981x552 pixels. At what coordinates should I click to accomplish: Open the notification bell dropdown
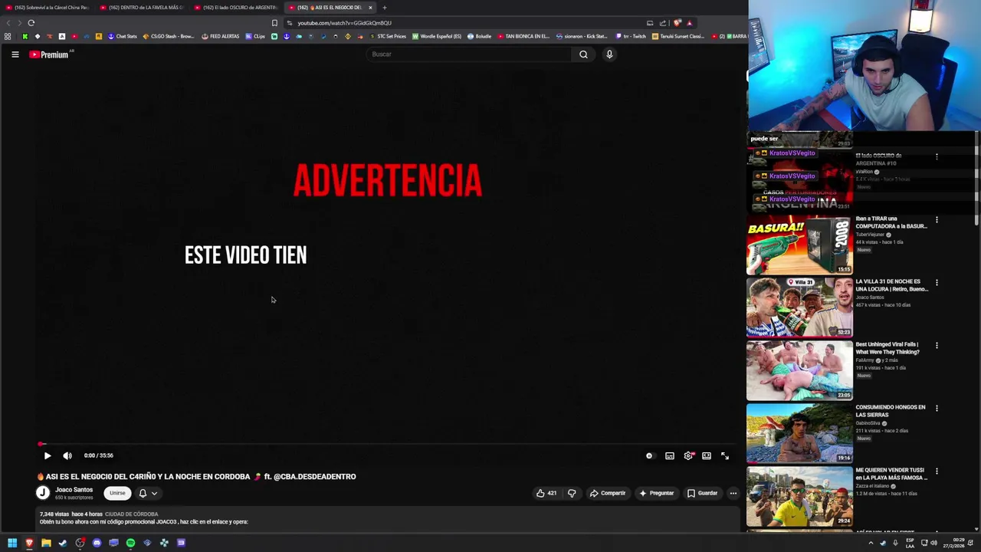pos(148,493)
